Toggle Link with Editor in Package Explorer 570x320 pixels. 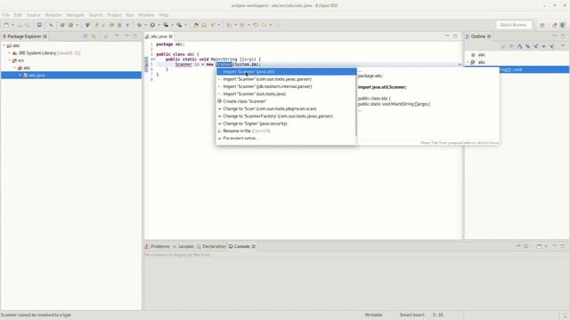coord(94,36)
